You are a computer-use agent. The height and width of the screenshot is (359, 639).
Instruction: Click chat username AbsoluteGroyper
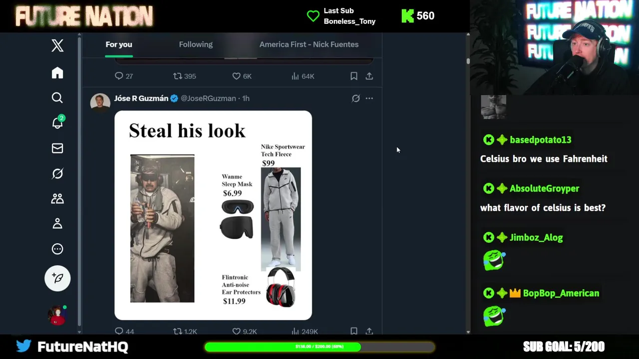[544, 188]
